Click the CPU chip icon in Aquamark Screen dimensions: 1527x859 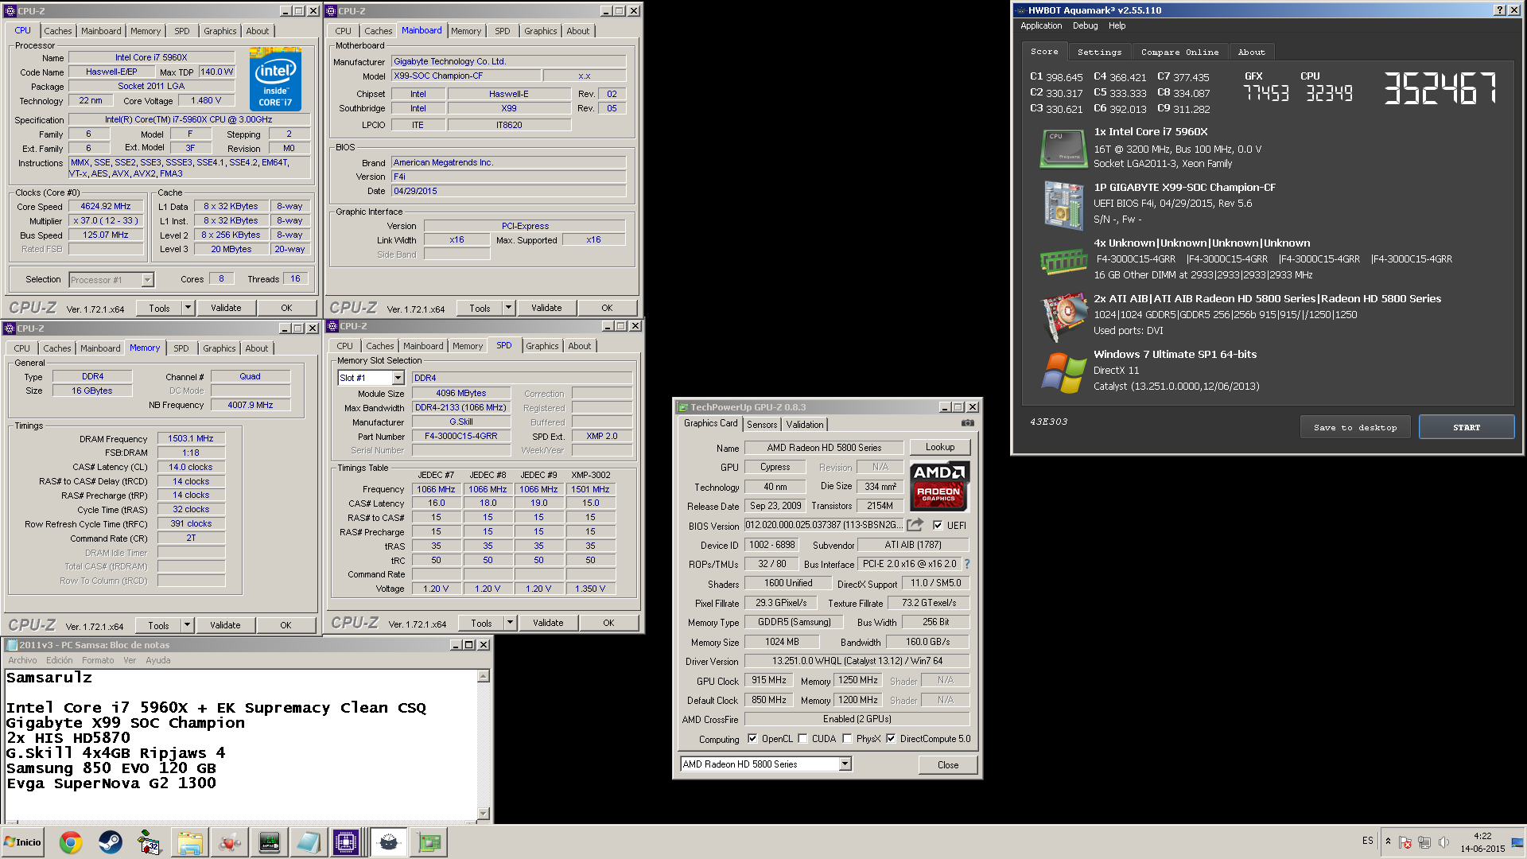1063,148
